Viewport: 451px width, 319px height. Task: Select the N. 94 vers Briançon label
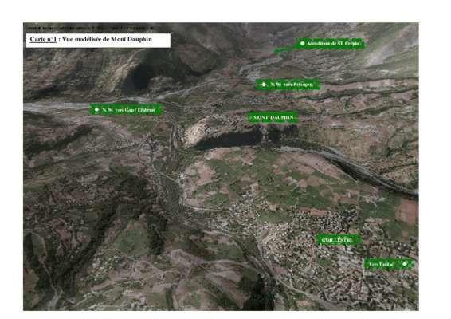288,85
